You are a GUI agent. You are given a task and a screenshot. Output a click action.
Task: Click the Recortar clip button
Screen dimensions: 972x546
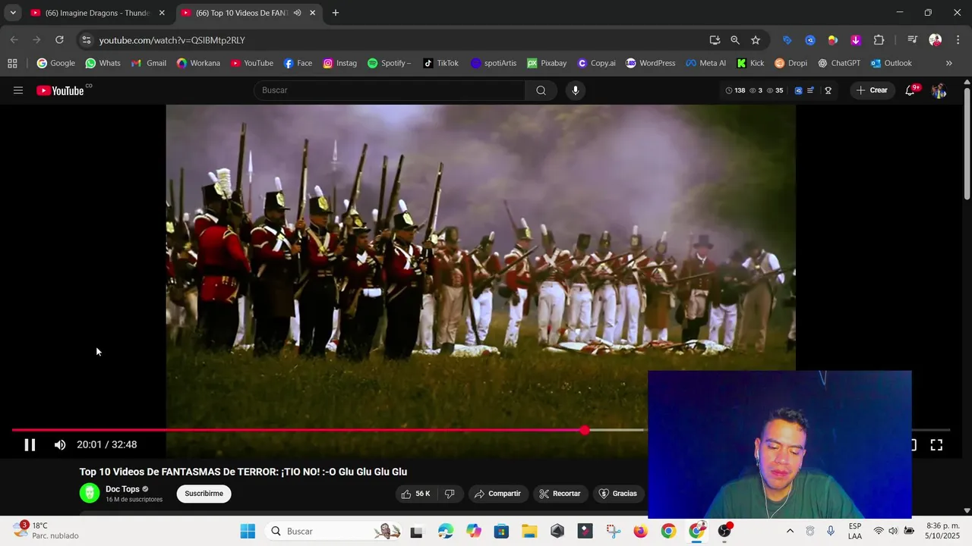[x=560, y=494]
